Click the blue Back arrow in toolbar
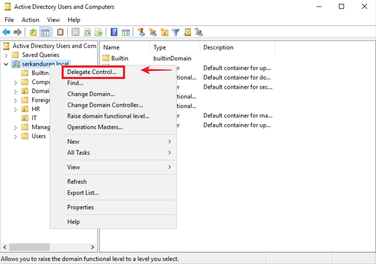 (6, 32)
